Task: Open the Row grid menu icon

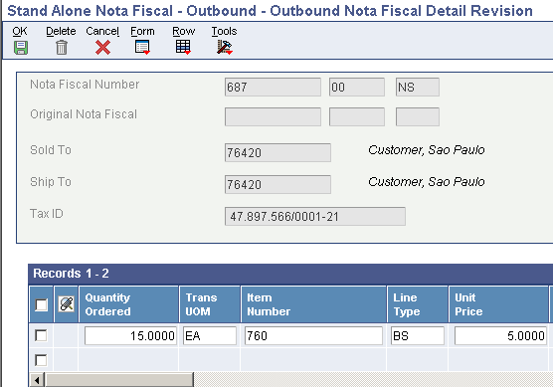Action: tap(183, 48)
